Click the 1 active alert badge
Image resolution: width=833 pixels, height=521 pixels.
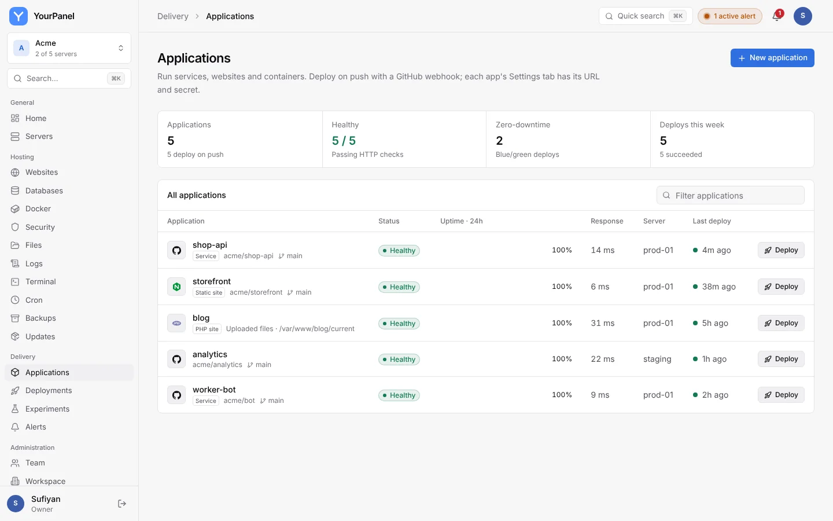click(730, 16)
